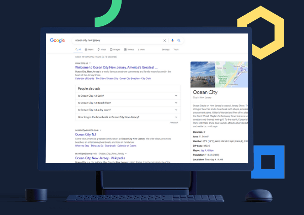Viewport: 304px width, 215px height.
Task: Open the 'Things to Do' sitelink
Action: tap(97, 146)
